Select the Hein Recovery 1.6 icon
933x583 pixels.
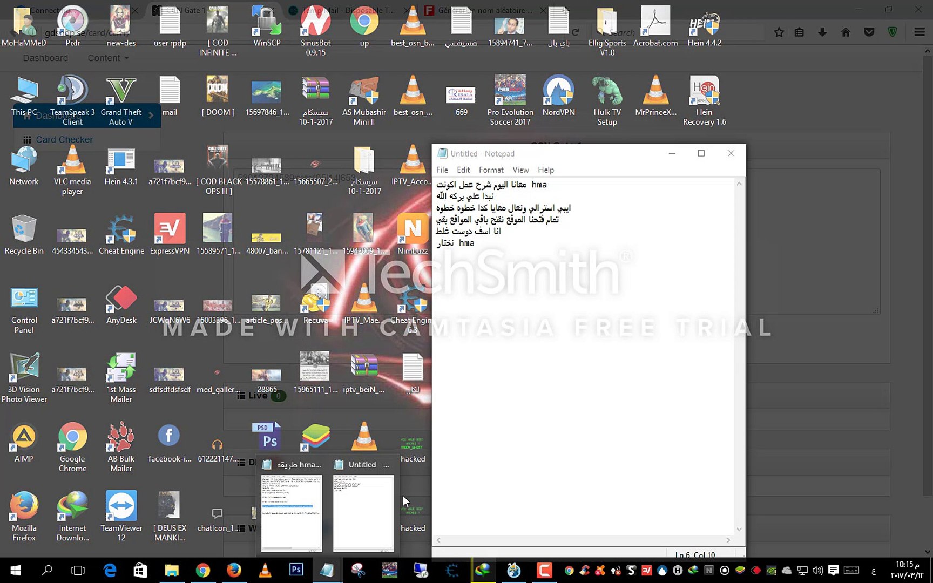pyautogui.click(x=704, y=100)
